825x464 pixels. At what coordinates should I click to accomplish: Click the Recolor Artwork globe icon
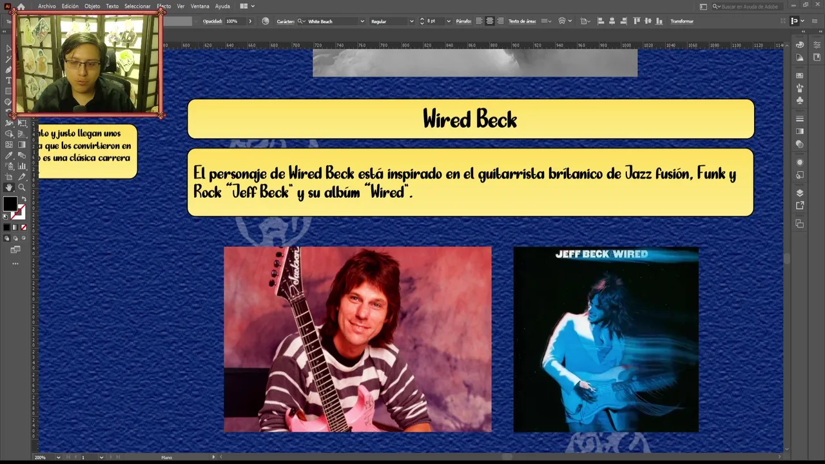click(266, 21)
